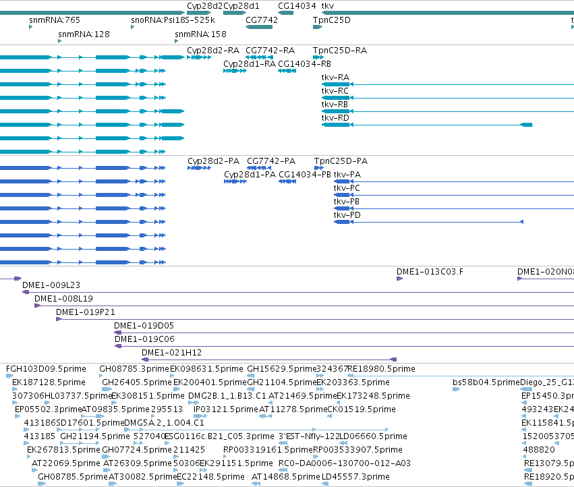
Task: Click protein label Cyp28d2-PA
Action: (x=213, y=161)
